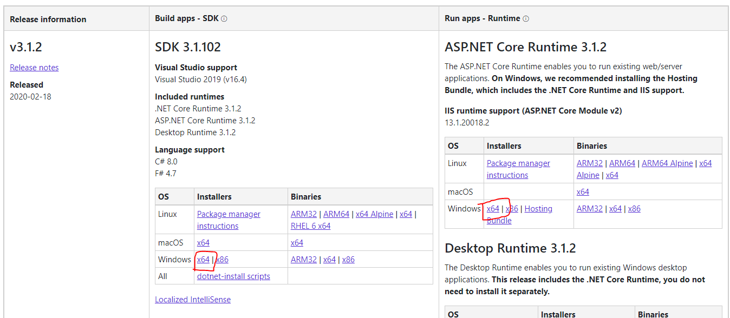Download ASP.NET Core Runtime macOS x64 binaries

583,192
